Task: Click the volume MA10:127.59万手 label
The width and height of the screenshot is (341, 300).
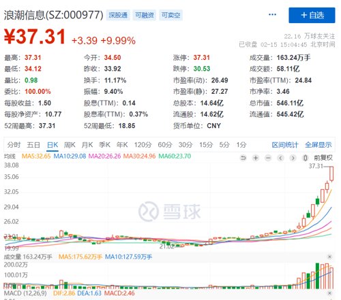Action: click(128, 256)
